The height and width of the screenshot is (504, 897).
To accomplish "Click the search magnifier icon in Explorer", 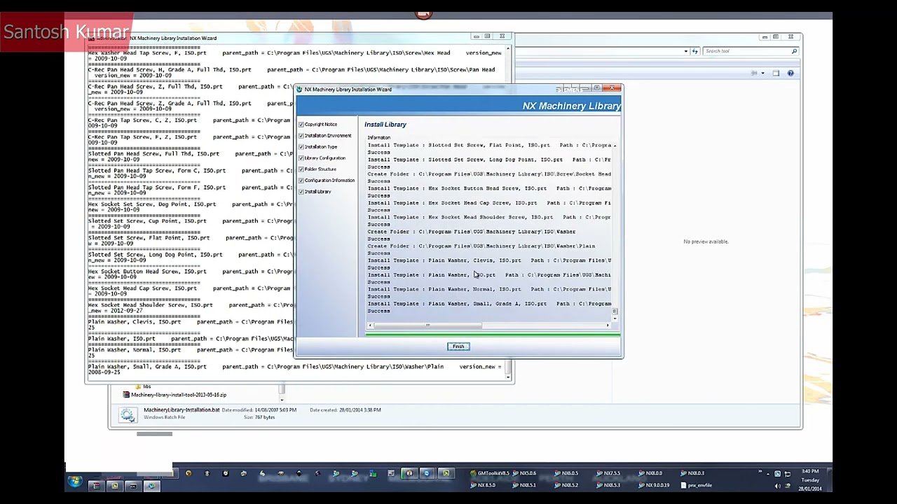I will tap(794, 51).
